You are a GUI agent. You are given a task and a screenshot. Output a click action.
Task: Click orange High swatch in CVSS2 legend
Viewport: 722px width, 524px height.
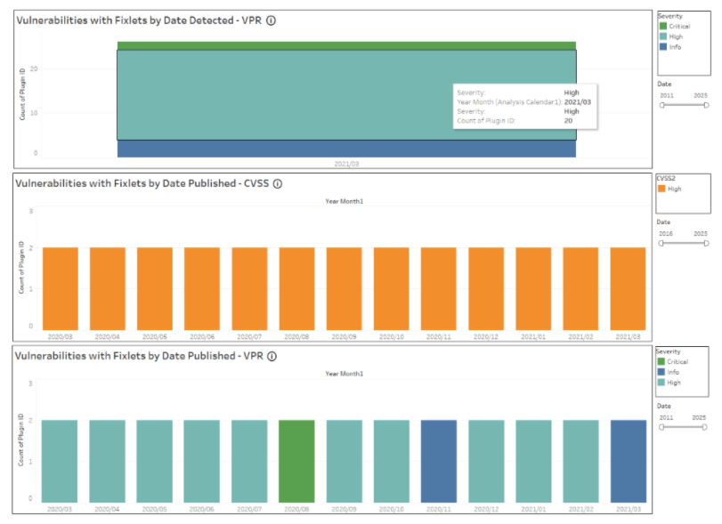click(x=663, y=189)
